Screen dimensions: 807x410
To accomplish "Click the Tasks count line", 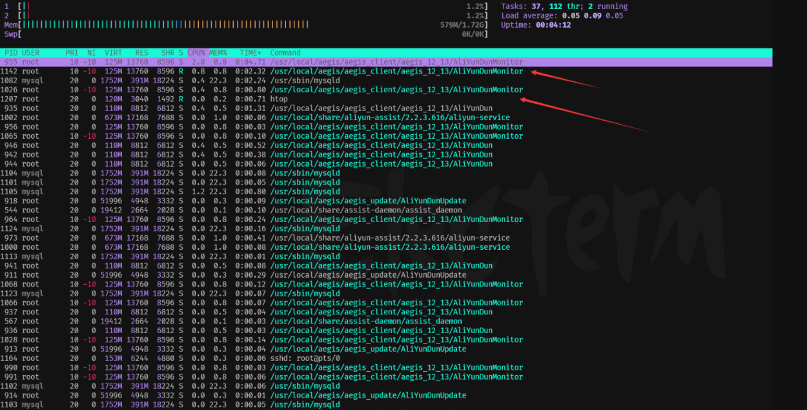I will (x=564, y=6).
